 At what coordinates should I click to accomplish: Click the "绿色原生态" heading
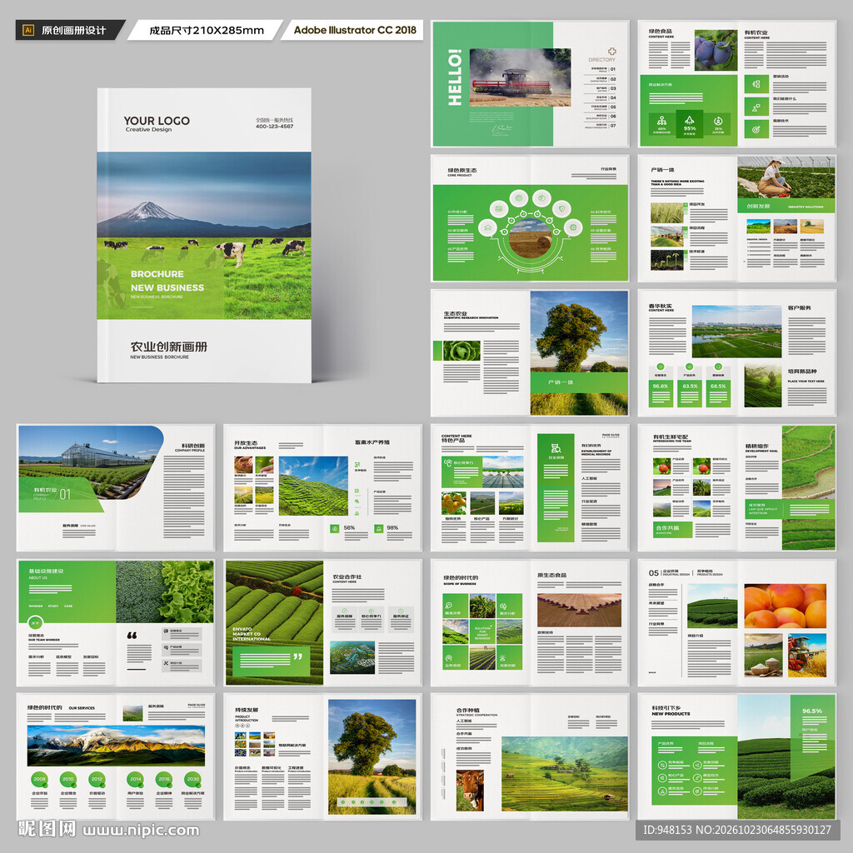pos(461,170)
